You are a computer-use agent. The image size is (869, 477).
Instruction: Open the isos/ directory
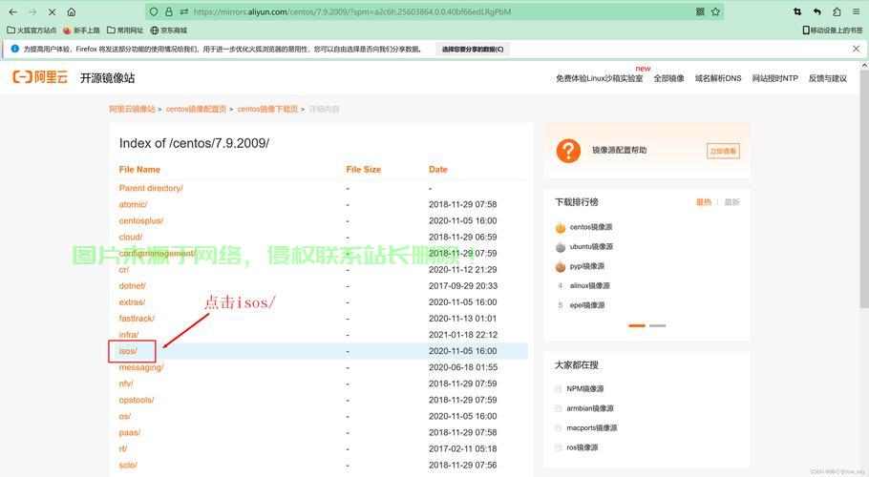128,351
